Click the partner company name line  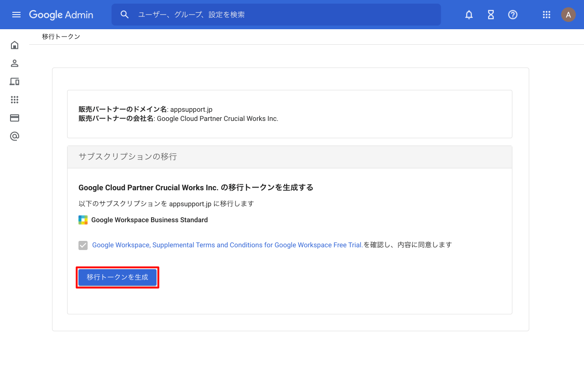click(x=178, y=119)
